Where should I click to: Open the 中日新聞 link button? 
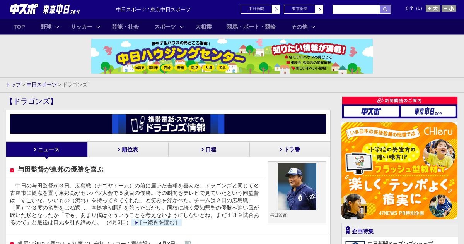pyautogui.click(x=256, y=9)
